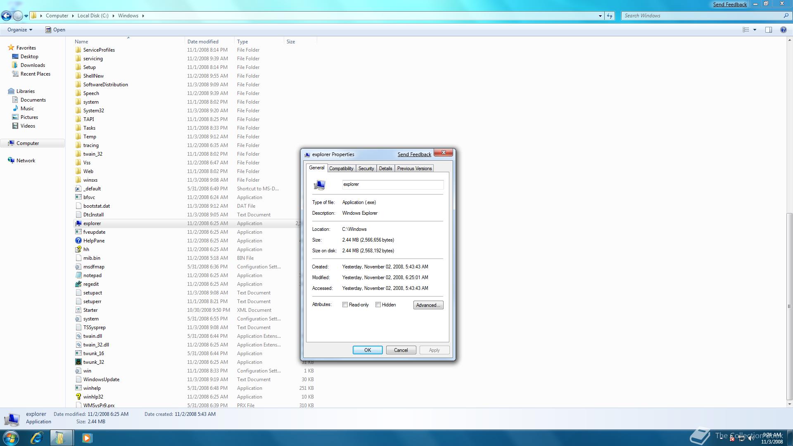
Task: Click OK in explorer Properties
Action: pyautogui.click(x=368, y=350)
